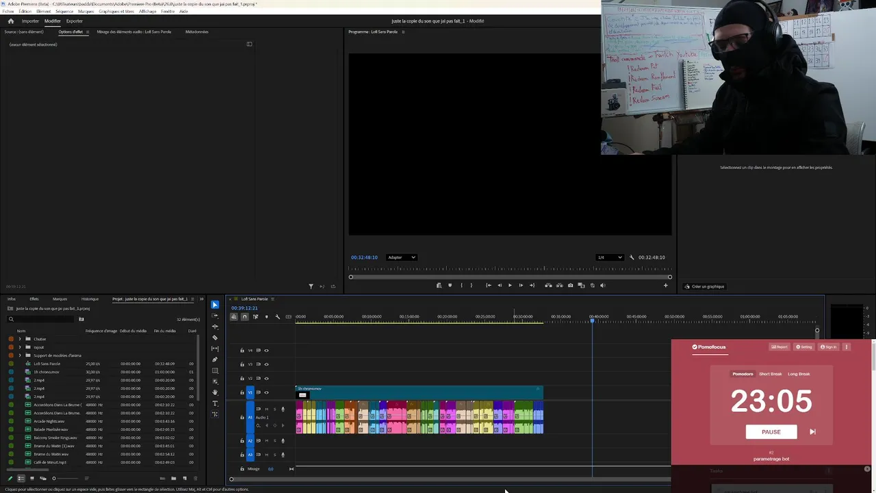
Task: Select the Slip tool
Action: tap(215, 349)
